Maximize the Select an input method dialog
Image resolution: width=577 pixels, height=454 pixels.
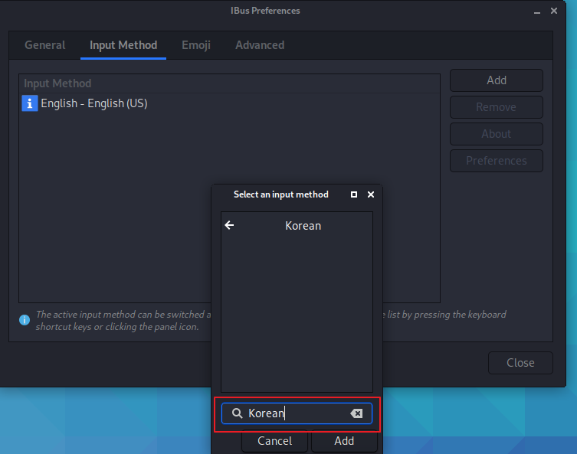pos(354,194)
